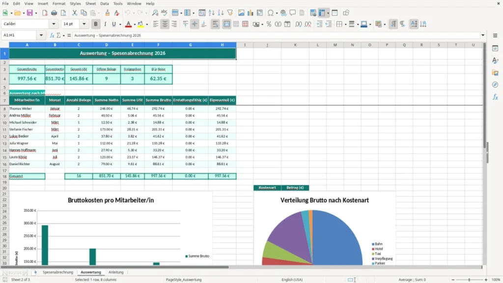Open the Calibri font name dropdown
The height and width of the screenshot is (283, 503).
coord(54,24)
